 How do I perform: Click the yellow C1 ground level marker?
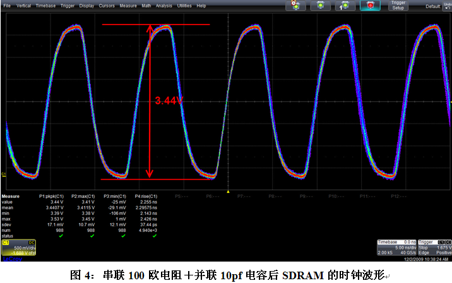coord(4,174)
